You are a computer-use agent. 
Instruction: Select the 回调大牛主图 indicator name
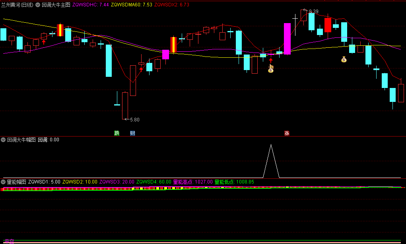(x=56, y=5)
